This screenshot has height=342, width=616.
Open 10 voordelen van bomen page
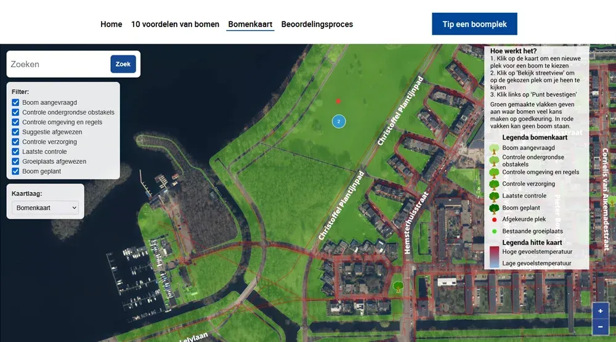click(x=175, y=25)
